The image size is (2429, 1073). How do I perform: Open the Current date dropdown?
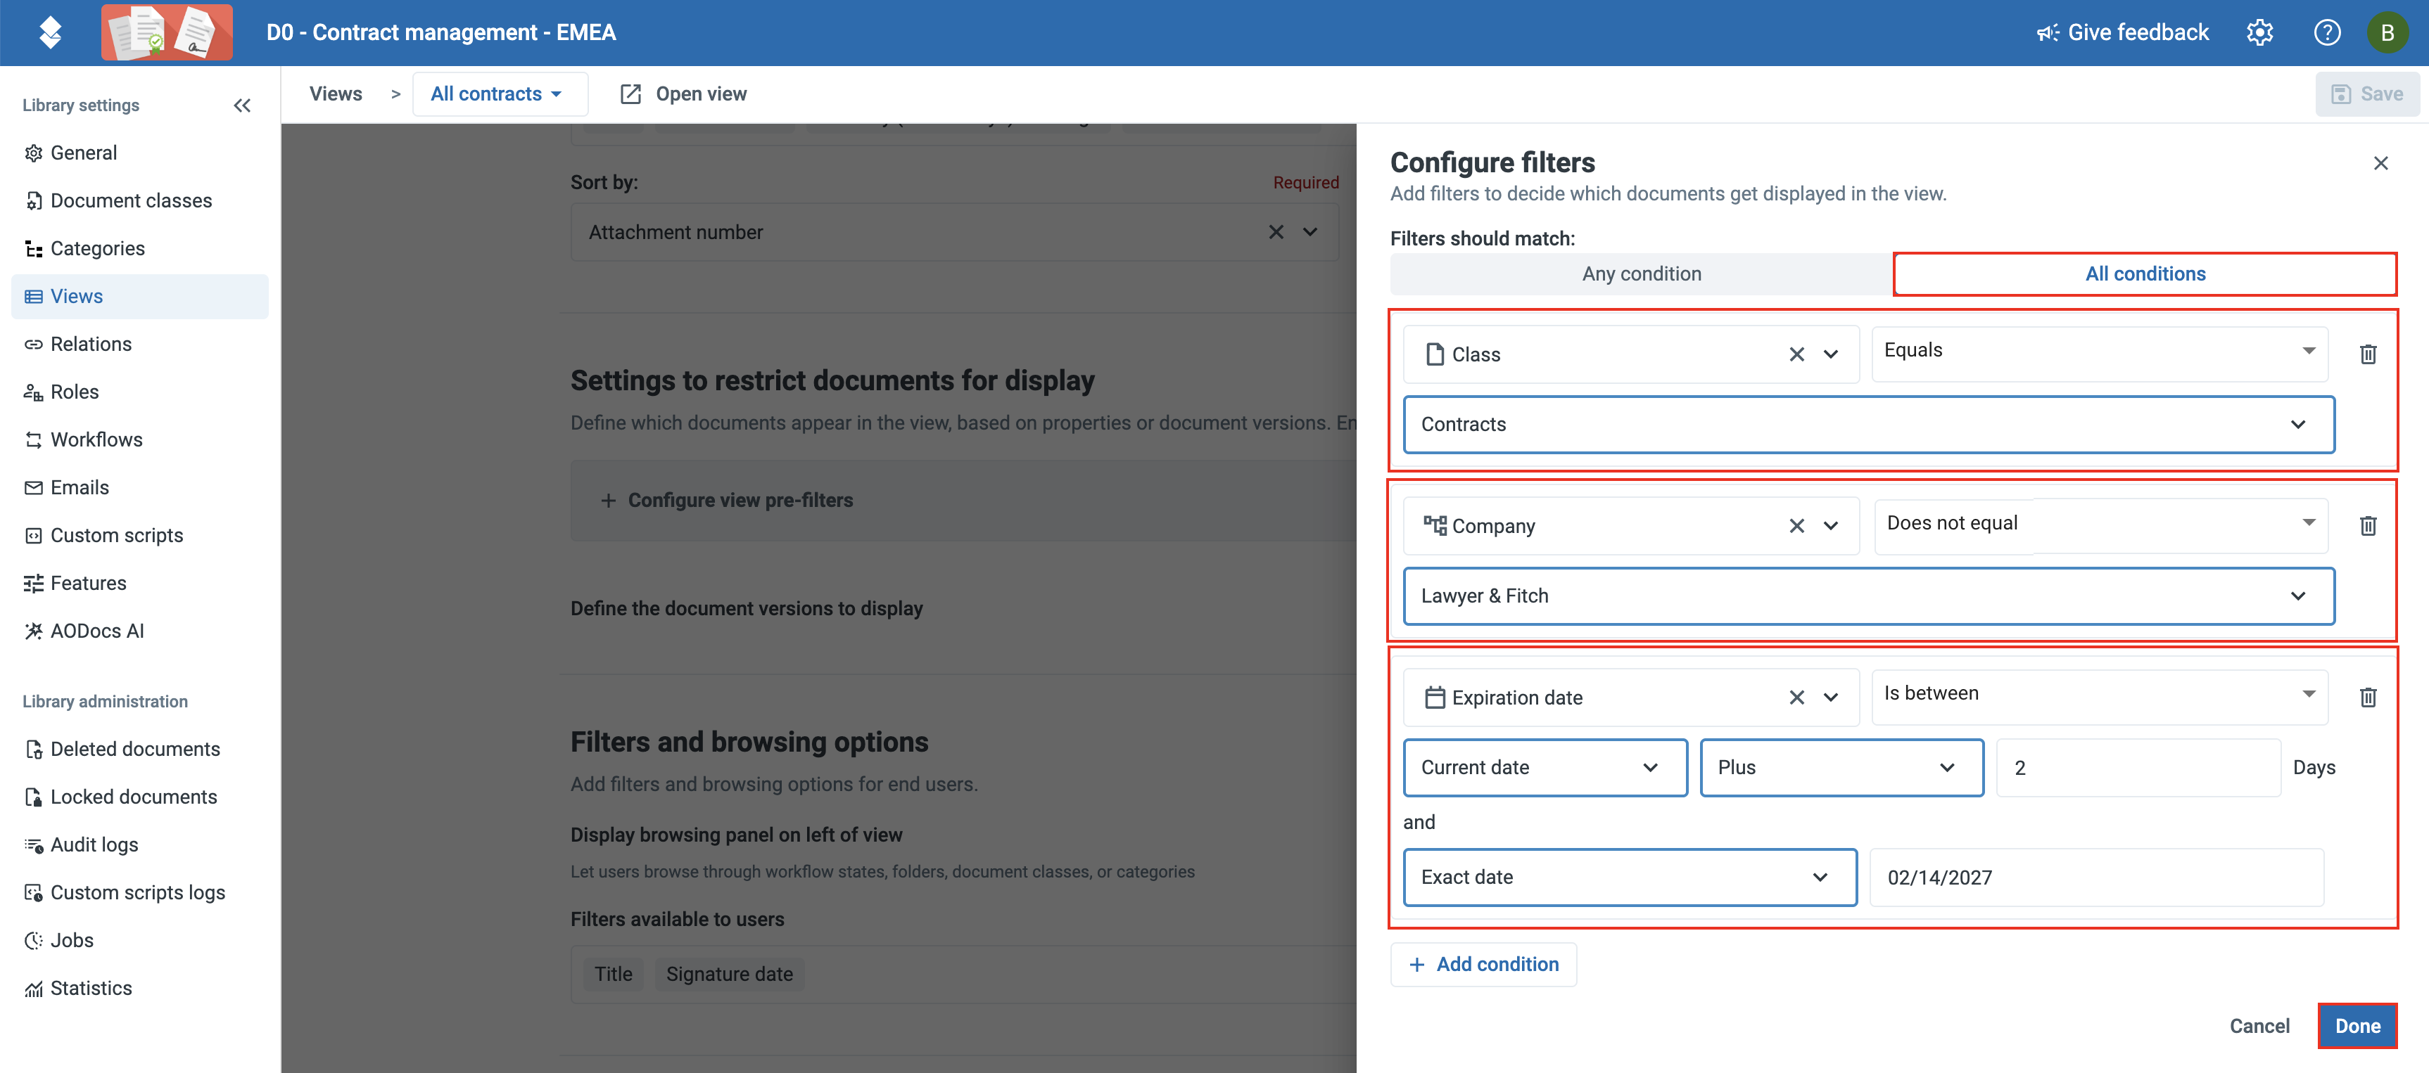click(x=1545, y=767)
